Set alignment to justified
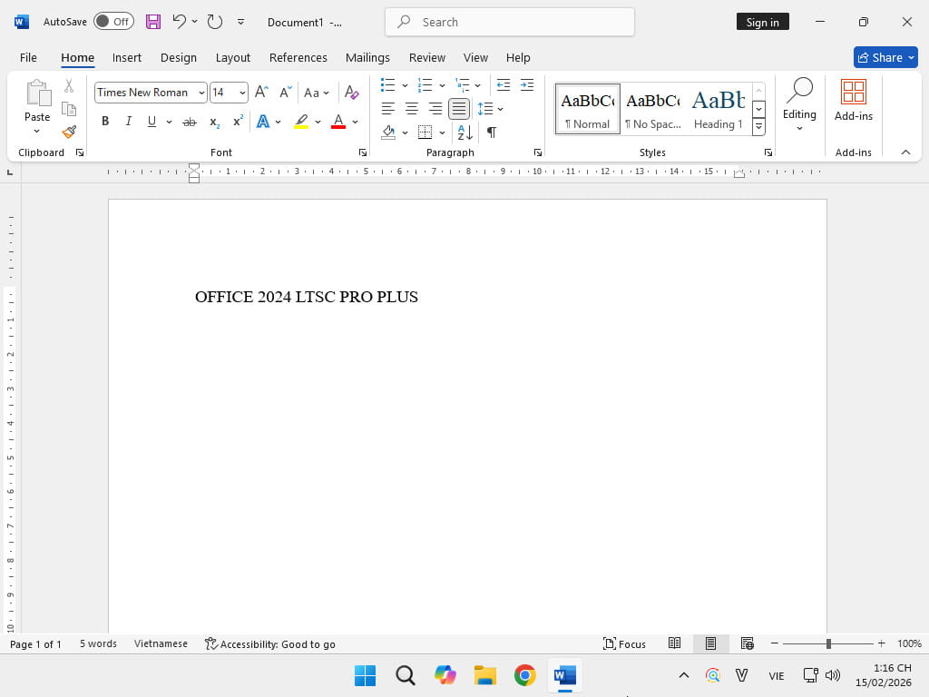This screenshot has height=697, width=929. pos(458,109)
